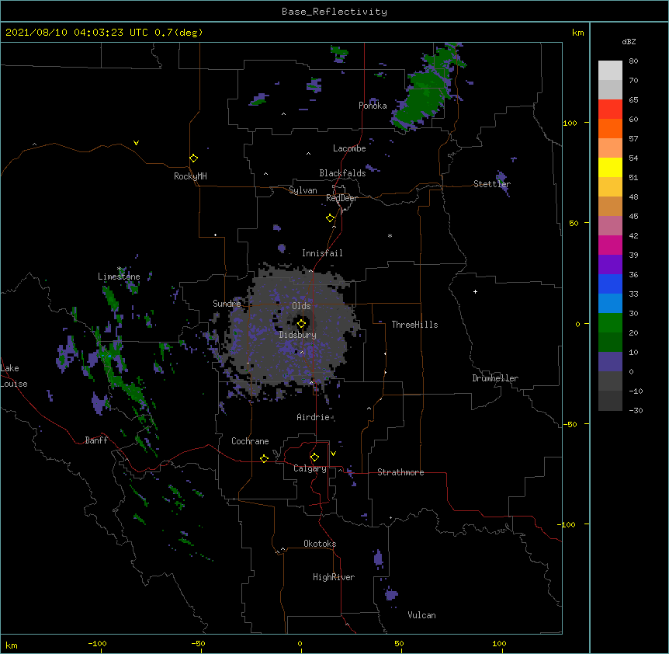Click the ThreeHills label
669x654 pixels.
point(414,325)
